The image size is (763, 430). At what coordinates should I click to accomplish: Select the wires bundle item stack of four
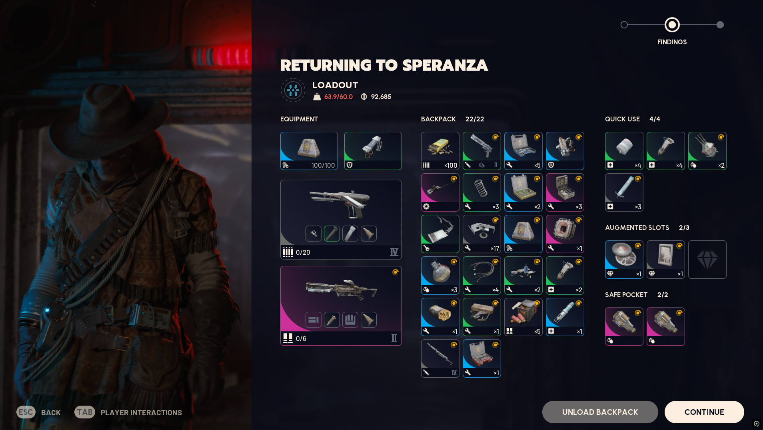[481, 275]
